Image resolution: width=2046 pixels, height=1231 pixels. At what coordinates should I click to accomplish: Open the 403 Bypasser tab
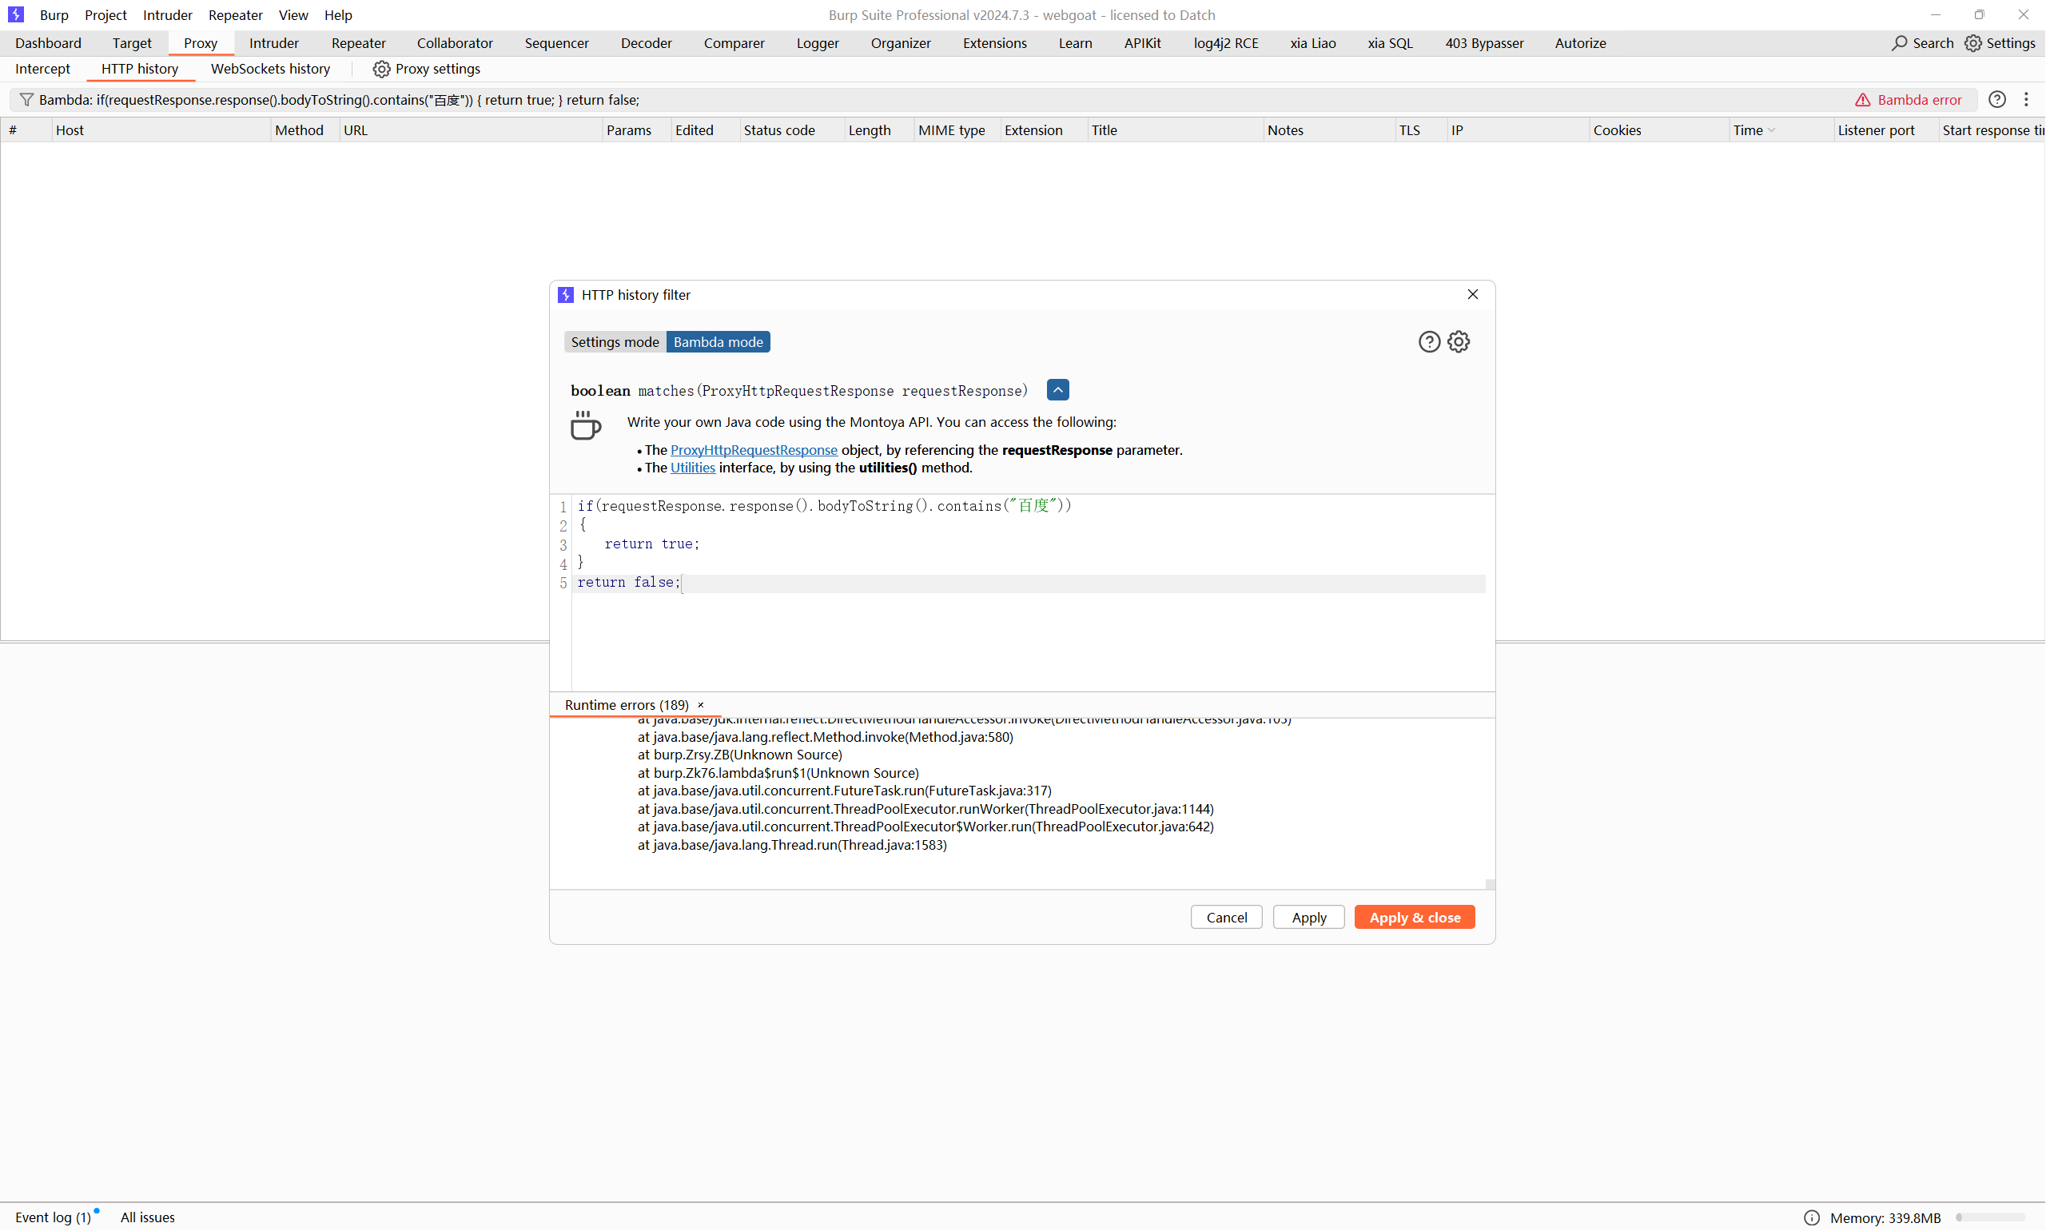tap(1483, 43)
